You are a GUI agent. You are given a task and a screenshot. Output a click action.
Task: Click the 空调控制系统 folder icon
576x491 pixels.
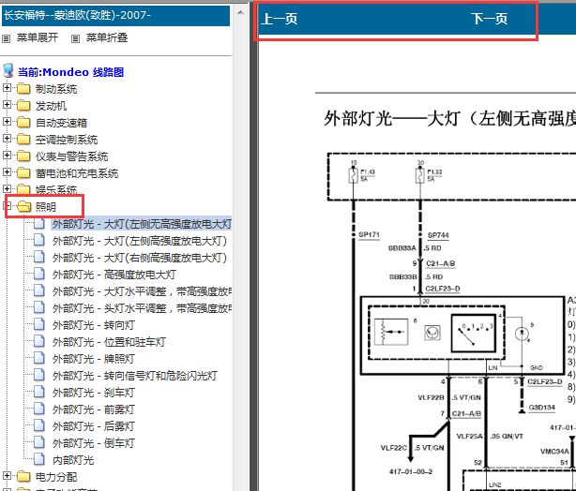[23, 140]
